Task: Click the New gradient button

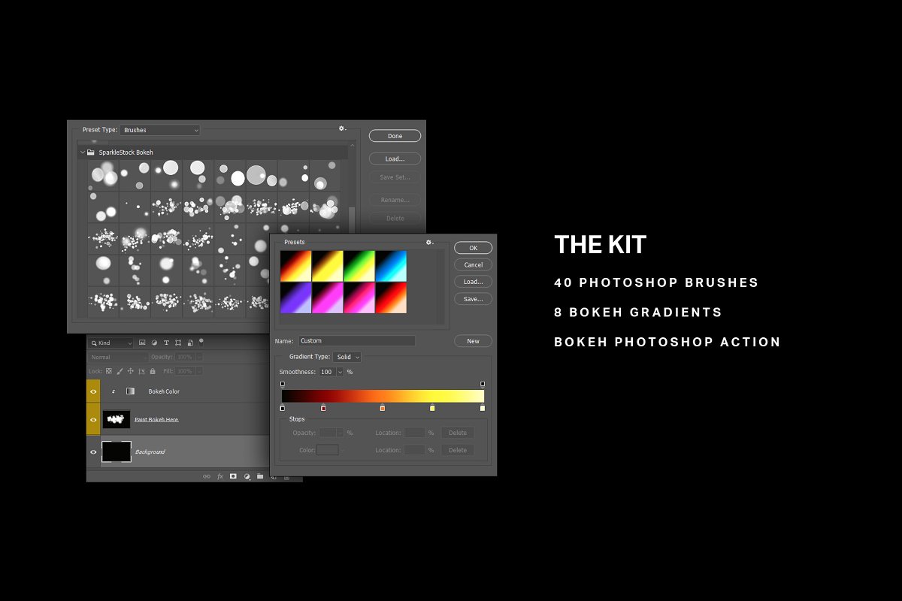Action: [x=473, y=341]
